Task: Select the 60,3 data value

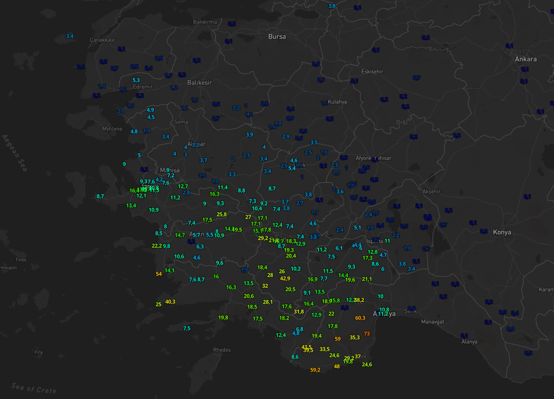Action: point(360,318)
